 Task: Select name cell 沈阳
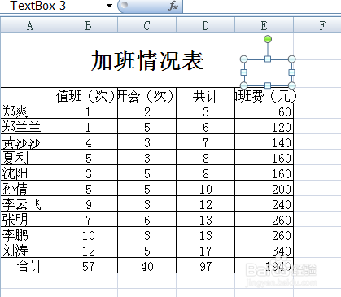point(30,173)
